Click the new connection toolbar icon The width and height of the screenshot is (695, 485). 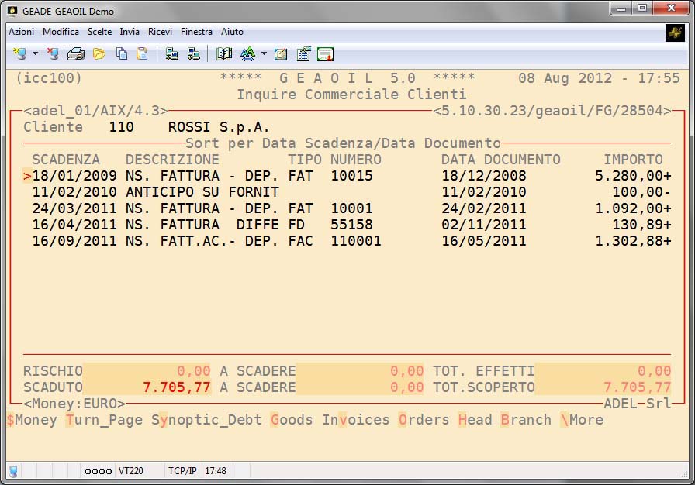[19, 54]
